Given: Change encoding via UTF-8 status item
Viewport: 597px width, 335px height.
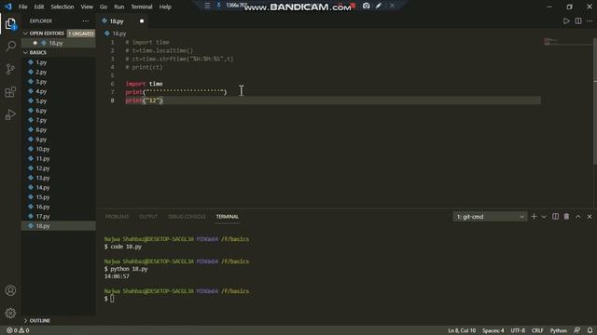Looking at the screenshot, I should (518, 330).
